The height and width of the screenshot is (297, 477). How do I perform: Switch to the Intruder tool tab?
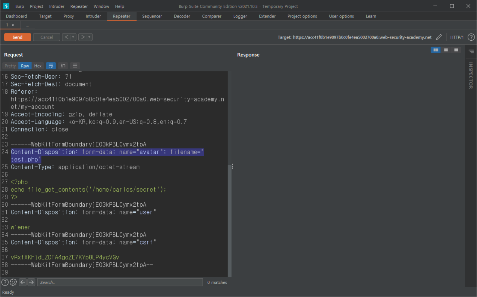tap(93, 16)
